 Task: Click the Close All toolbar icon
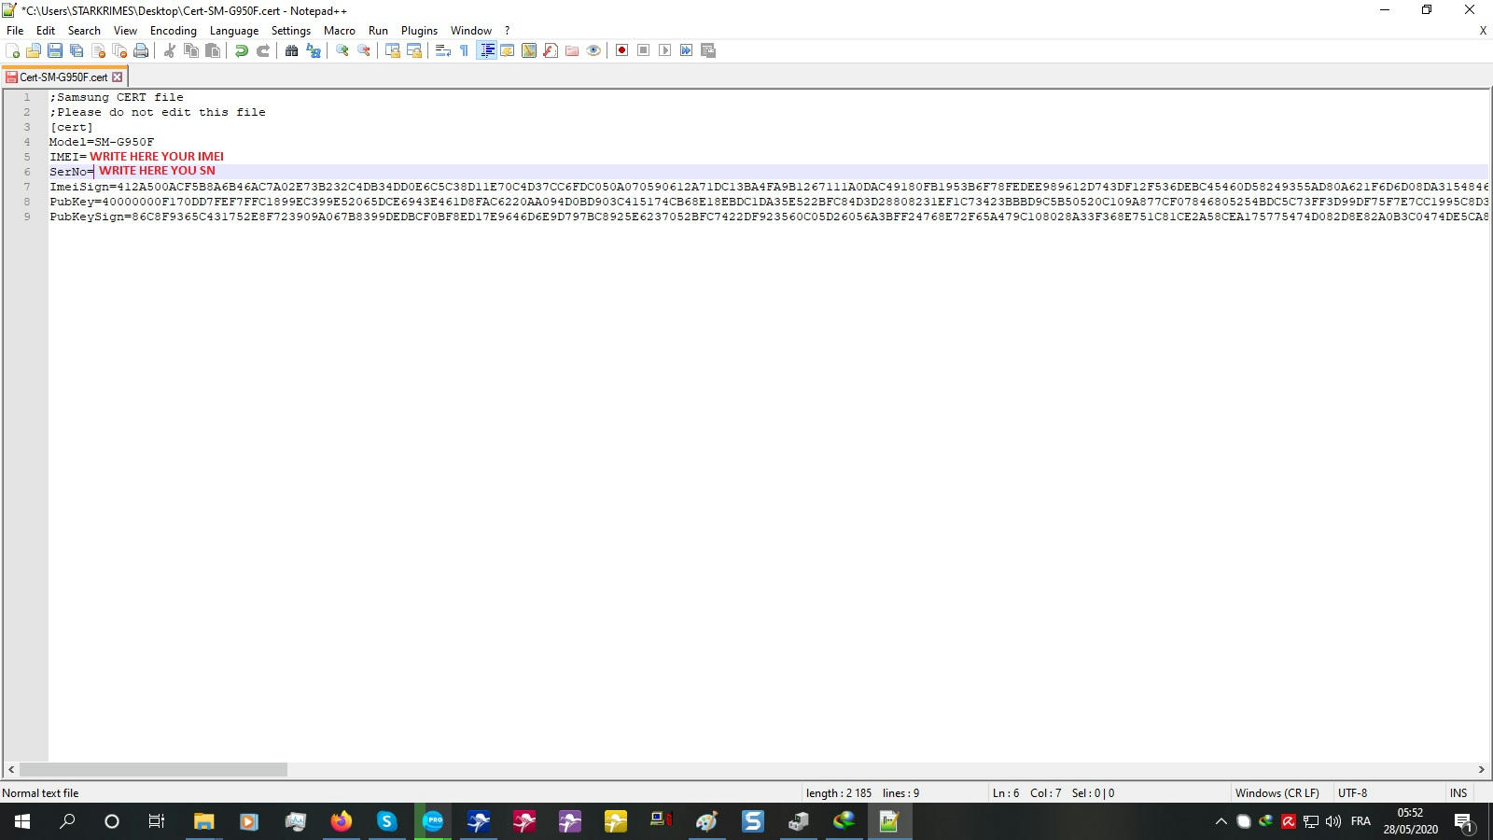point(119,50)
